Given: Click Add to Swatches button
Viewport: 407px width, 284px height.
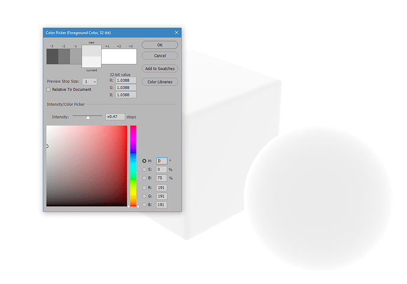Looking at the screenshot, I should click(x=159, y=69).
